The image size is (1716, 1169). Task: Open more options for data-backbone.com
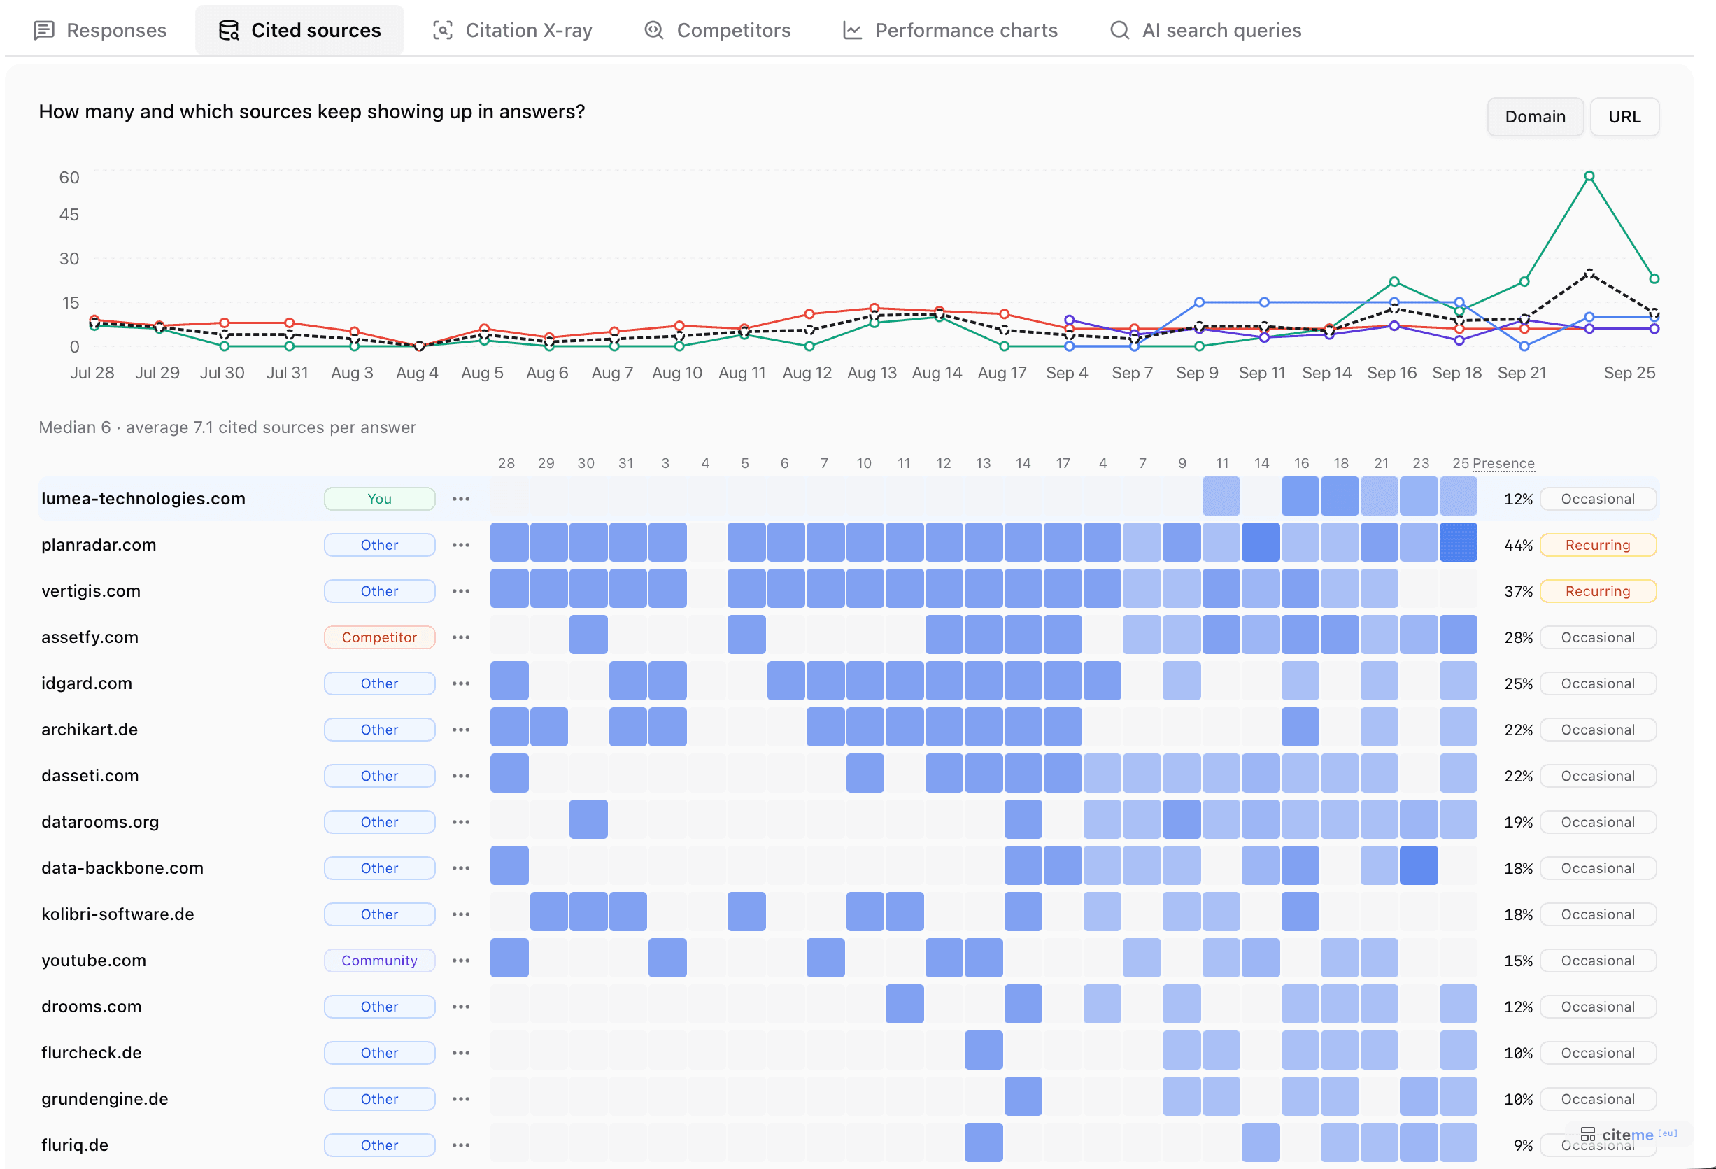pos(461,868)
